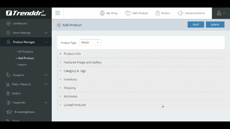Click the Announcement megaphone icon

180,13
